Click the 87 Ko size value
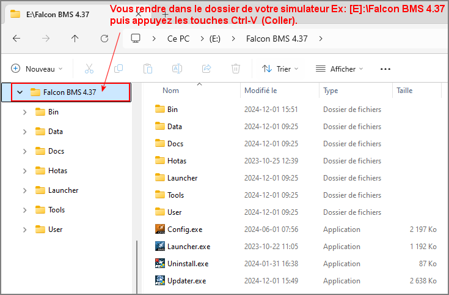 click(428, 264)
